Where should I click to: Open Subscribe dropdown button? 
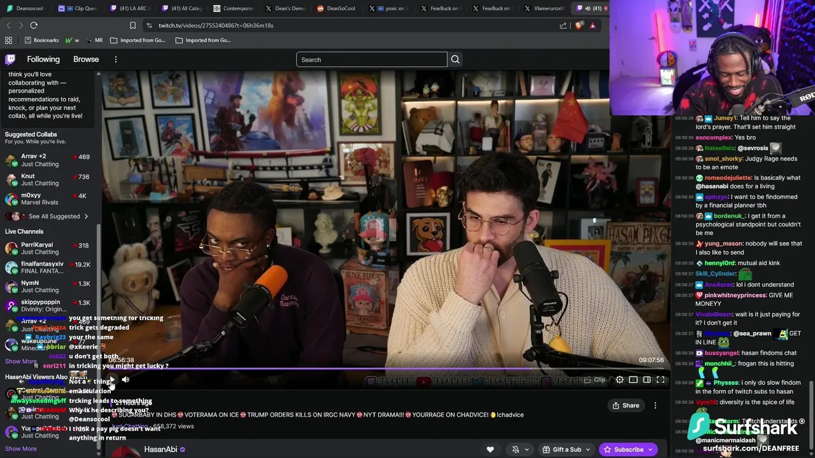628,450
